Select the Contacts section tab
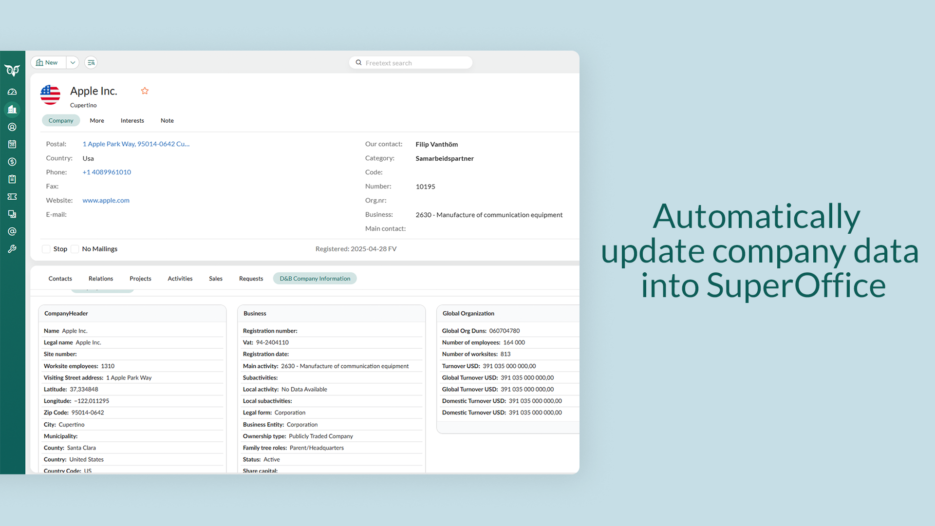The height and width of the screenshot is (526, 935). [x=60, y=279]
